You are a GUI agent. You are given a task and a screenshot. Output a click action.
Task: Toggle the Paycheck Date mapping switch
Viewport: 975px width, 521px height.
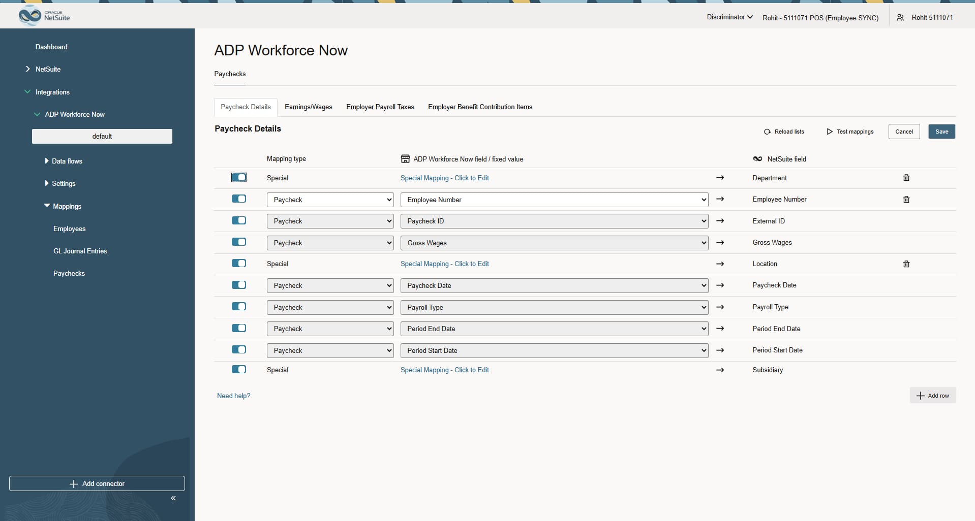(239, 285)
